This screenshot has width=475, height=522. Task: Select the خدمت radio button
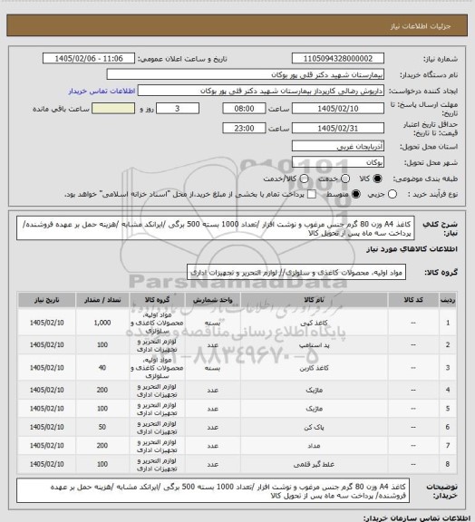[345, 179]
